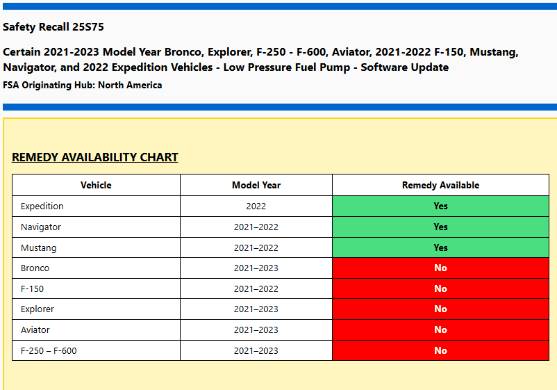Click the Explorer row model year 2021–2023
The height and width of the screenshot is (390, 557).
pyautogui.click(x=256, y=309)
